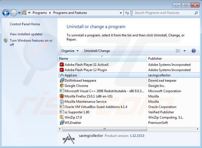Click WinZip Computing, S.L. publisher cell
The height and width of the screenshot is (148, 202).
tap(166, 117)
